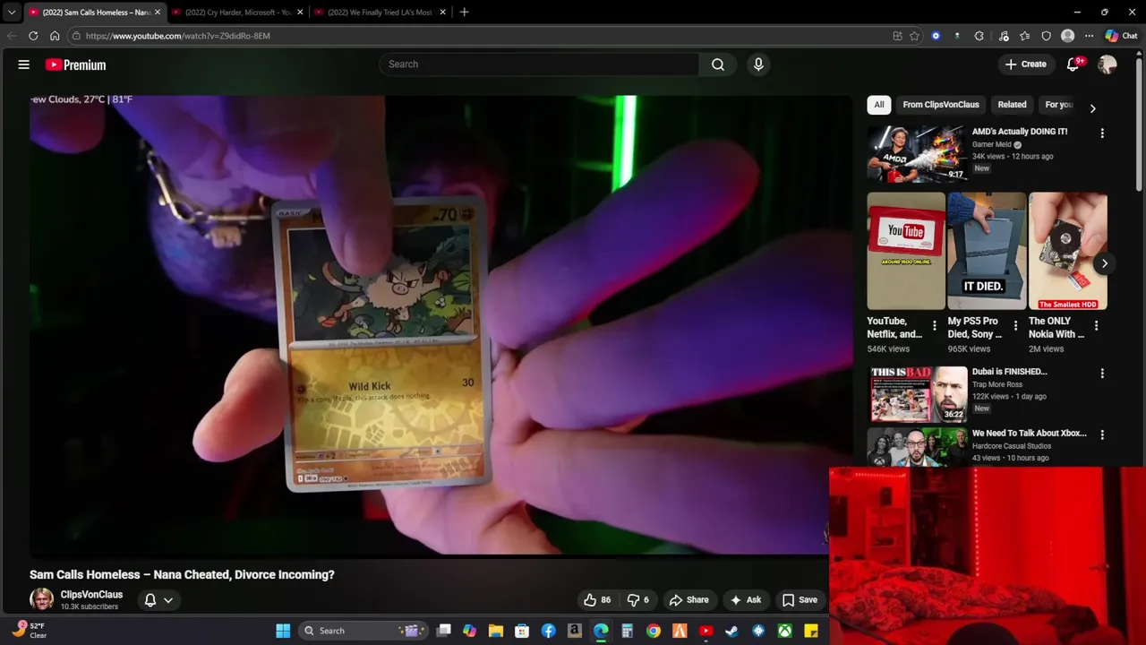Open Steam from taskbar
This screenshot has width=1146, height=645.
pyautogui.click(x=732, y=631)
